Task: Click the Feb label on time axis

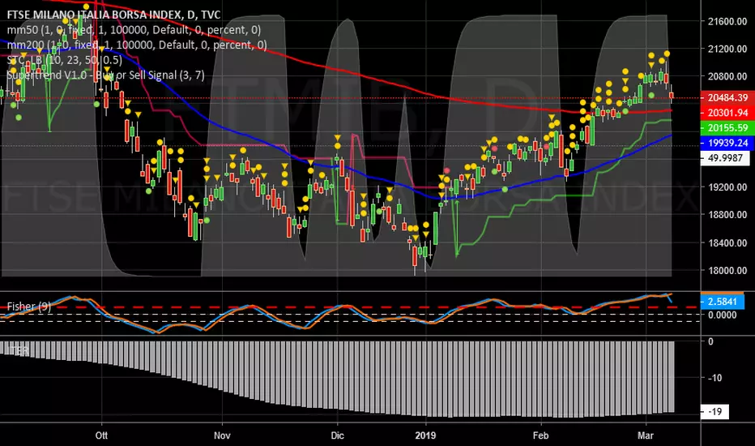Action: tap(540, 435)
